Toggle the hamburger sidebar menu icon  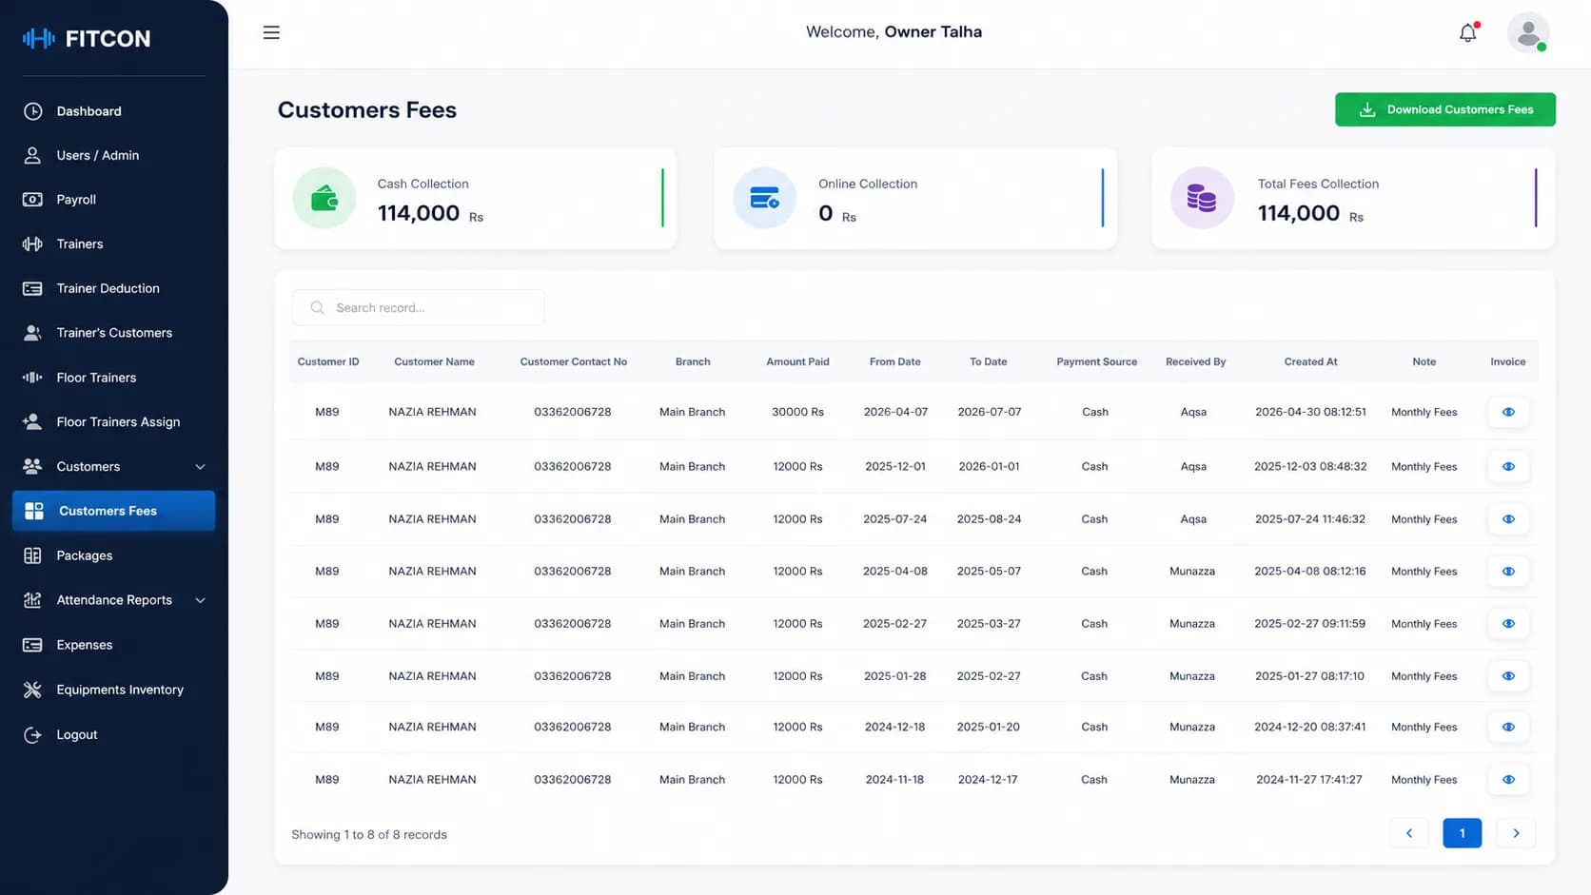[271, 32]
